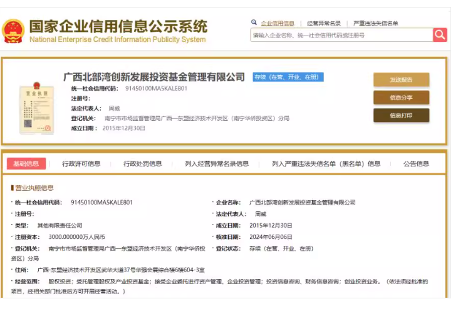Click credit code value in license info section
The height and width of the screenshot is (309, 453).
(102, 203)
